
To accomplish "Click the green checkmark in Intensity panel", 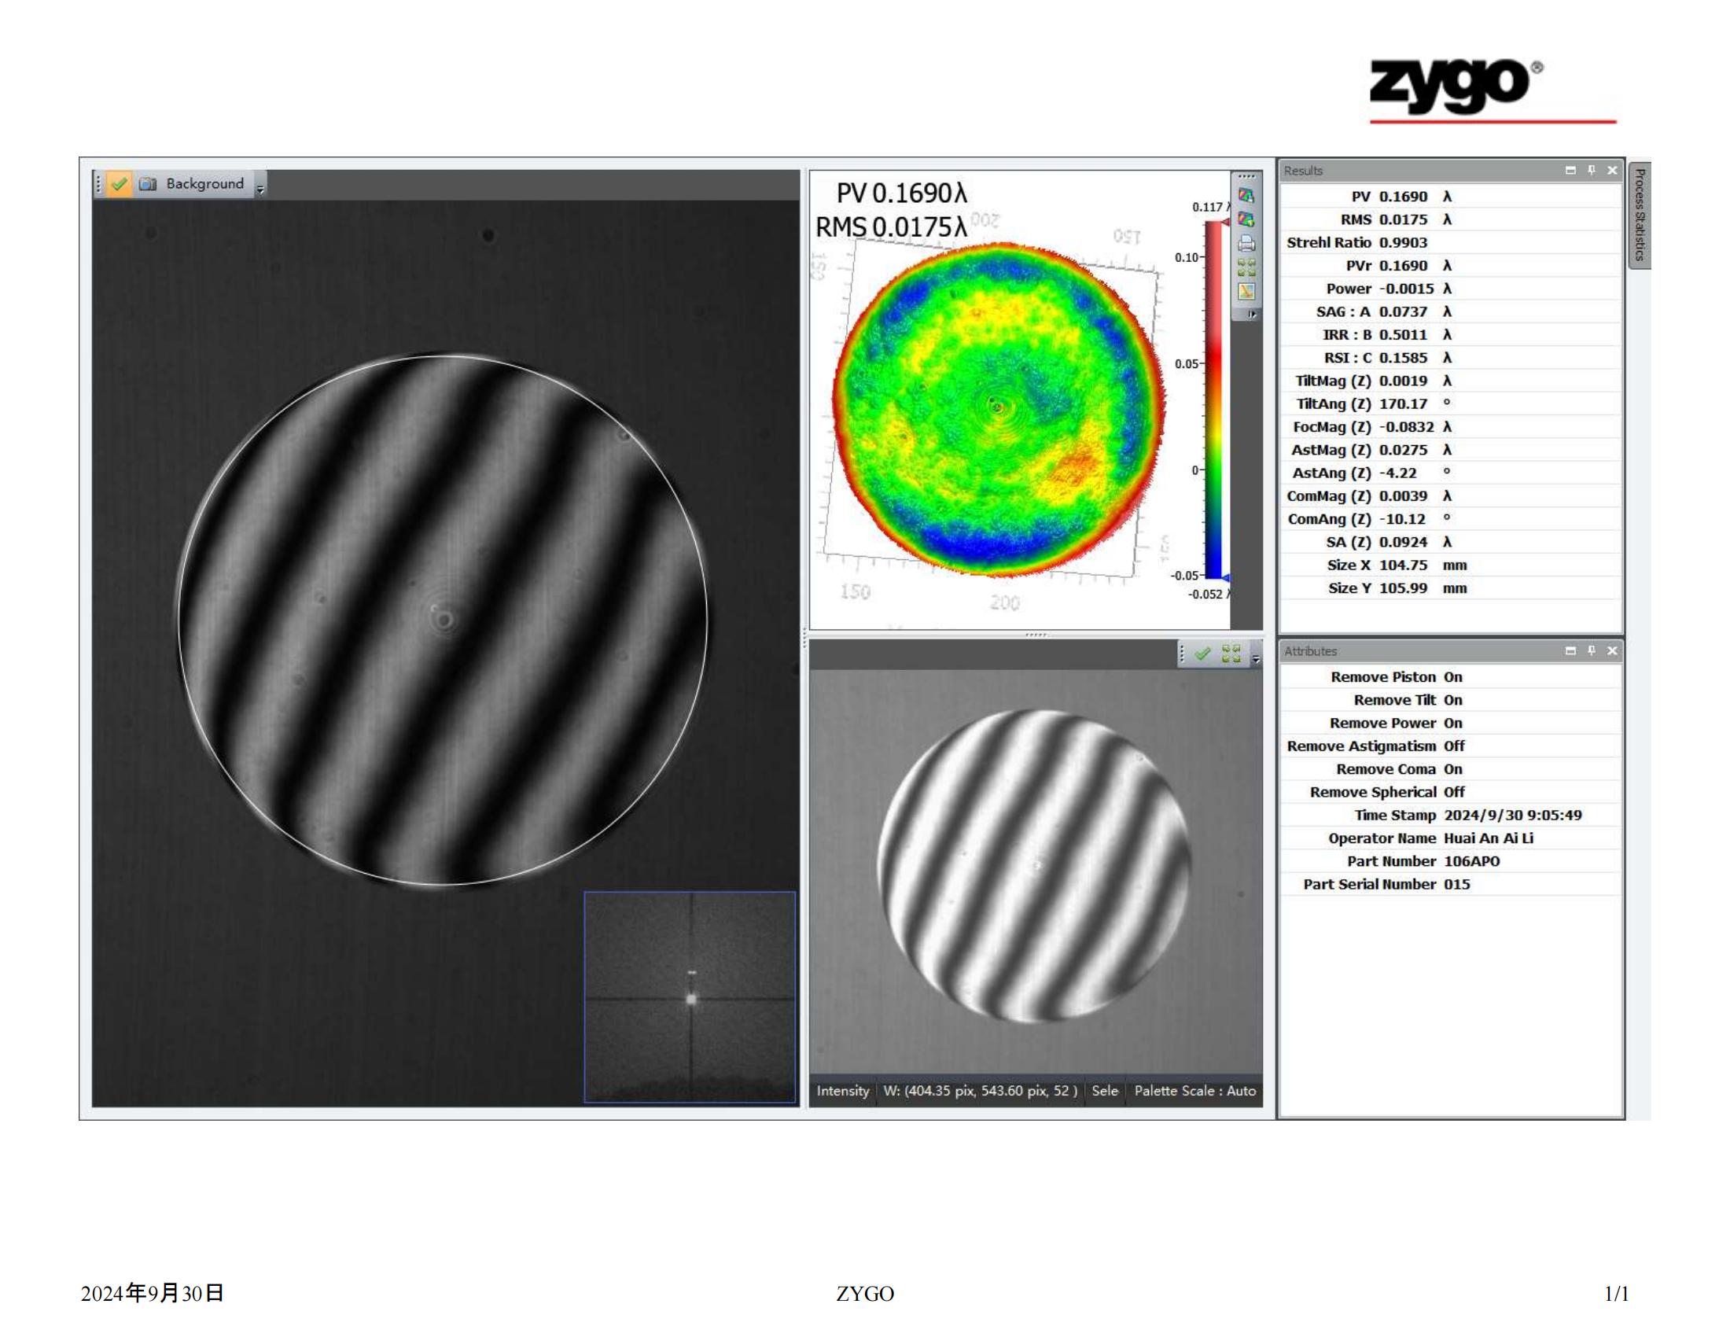I will tap(1201, 655).
